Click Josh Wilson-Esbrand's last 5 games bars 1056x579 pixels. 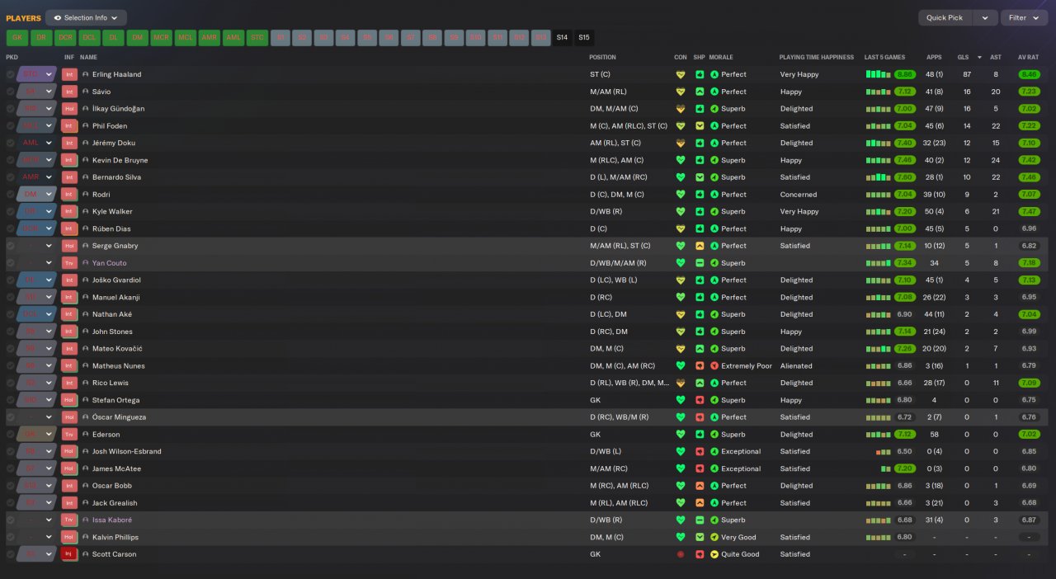pyautogui.click(x=884, y=452)
